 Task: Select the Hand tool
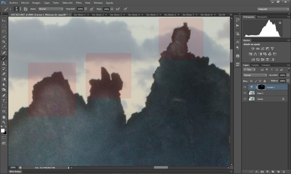[x=4, y=117]
